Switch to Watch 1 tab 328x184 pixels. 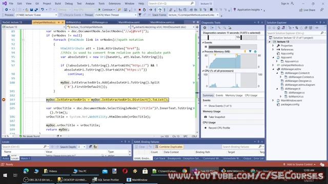(25, 158)
